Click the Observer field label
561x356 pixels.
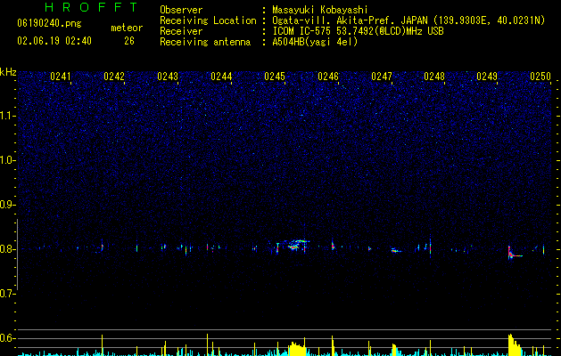coord(181,10)
